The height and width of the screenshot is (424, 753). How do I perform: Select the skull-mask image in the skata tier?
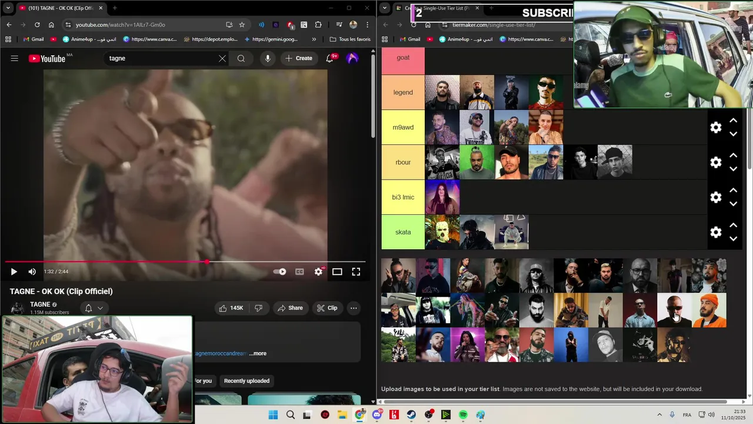point(442,232)
